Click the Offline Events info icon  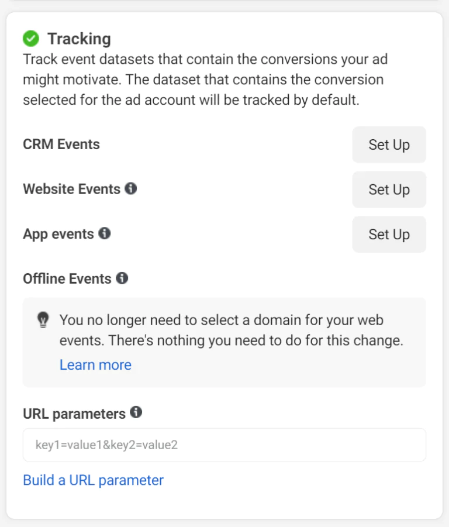pyautogui.click(x=122, y=278)
